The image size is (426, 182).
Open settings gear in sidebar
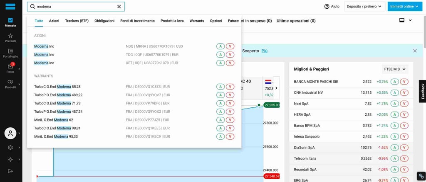point(10,148)
